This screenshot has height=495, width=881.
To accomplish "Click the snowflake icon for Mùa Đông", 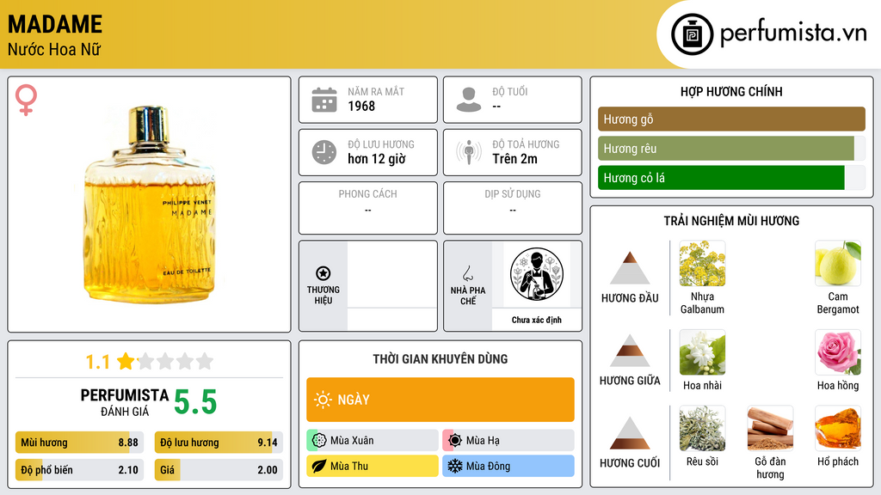I will click(455, 466).
